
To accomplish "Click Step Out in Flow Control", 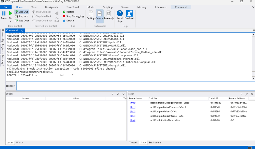I will click(21, 12).
